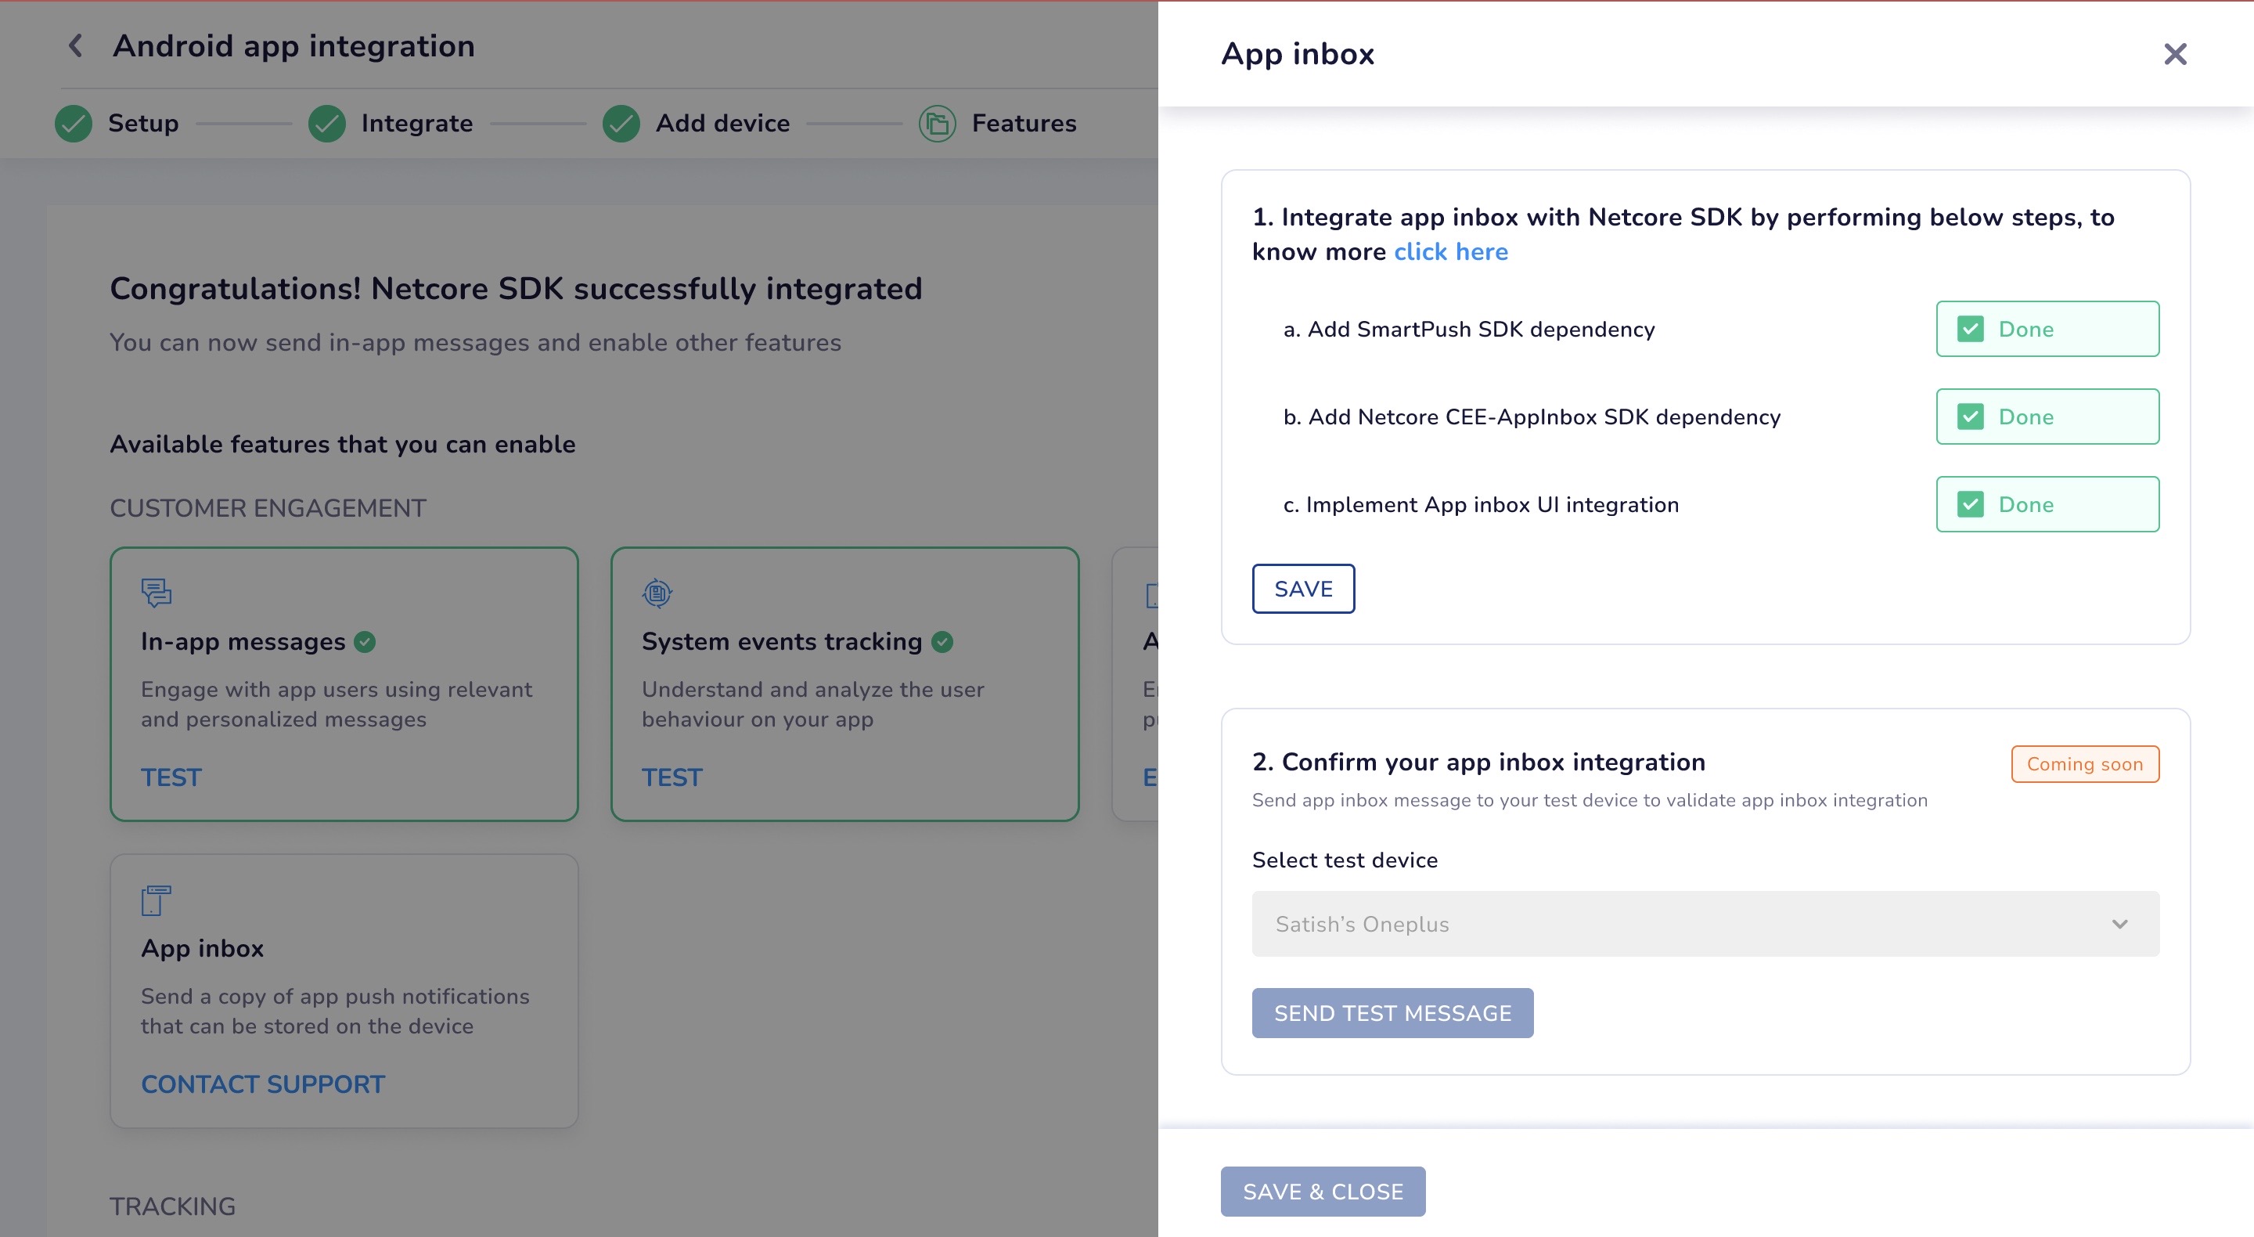Toggle the Implement App inbox UI integration Done checkbox
This screenshot has height=1237, width=2254.
click(x=1969, y=504)
